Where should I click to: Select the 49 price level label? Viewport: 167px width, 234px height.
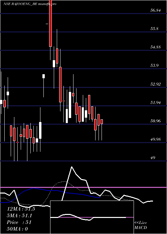click(x=153, y=157)
